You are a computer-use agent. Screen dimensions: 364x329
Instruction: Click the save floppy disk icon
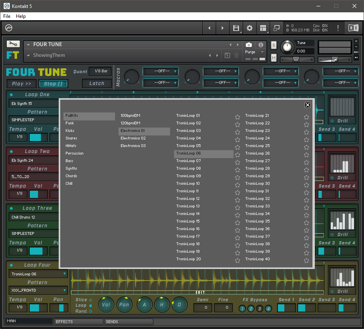point(236,28)
